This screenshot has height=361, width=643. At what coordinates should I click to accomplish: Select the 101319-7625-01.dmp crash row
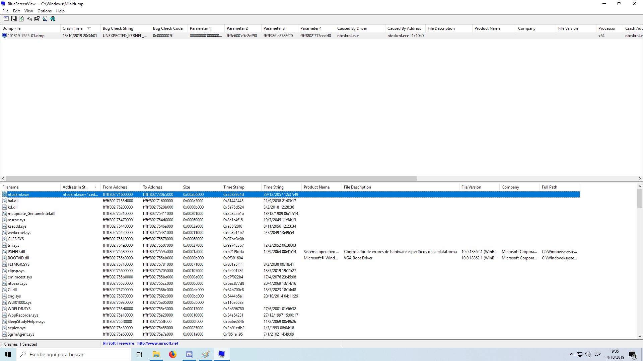coord(321,36)
